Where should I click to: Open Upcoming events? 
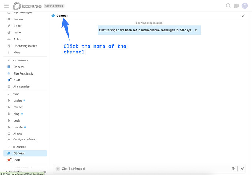coord(25,46)
